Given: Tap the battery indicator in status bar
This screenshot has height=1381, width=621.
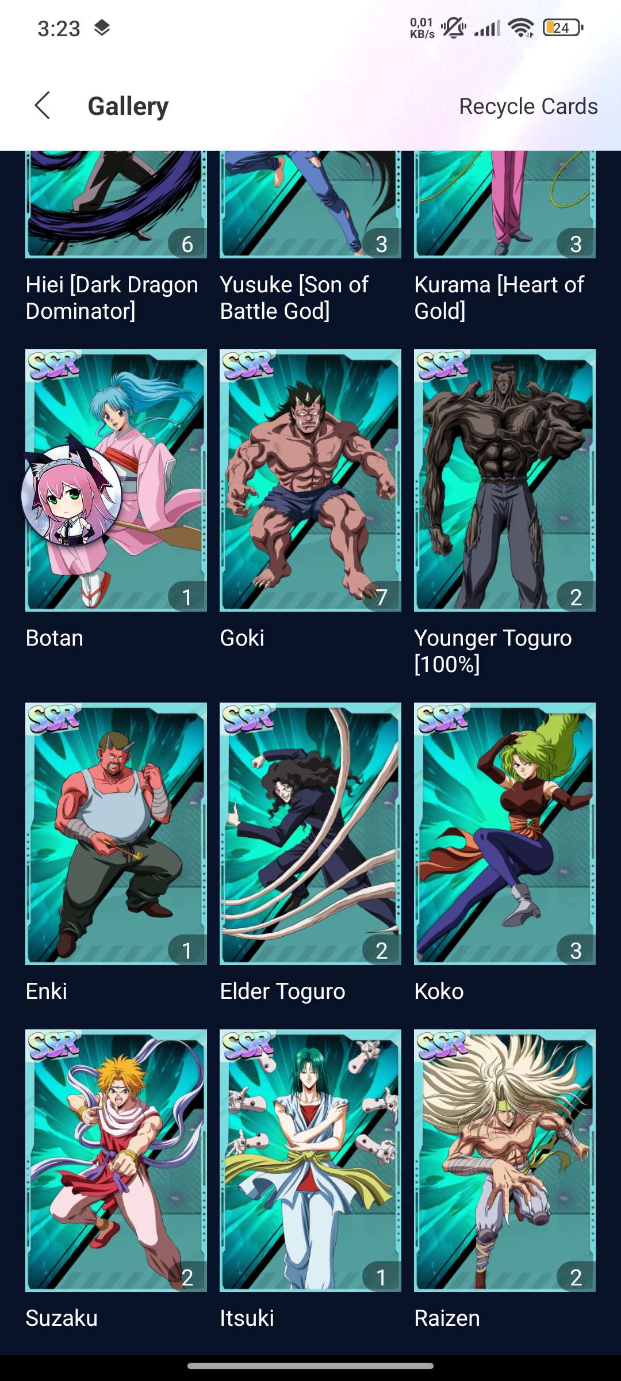Looking at the screenshot, I should [563, 28].
